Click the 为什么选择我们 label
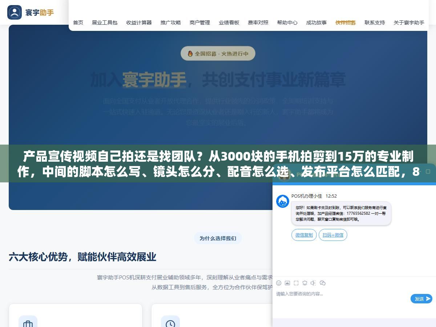Image resolution: width=436 pixels, height=327 pixels. coord(218,238)
